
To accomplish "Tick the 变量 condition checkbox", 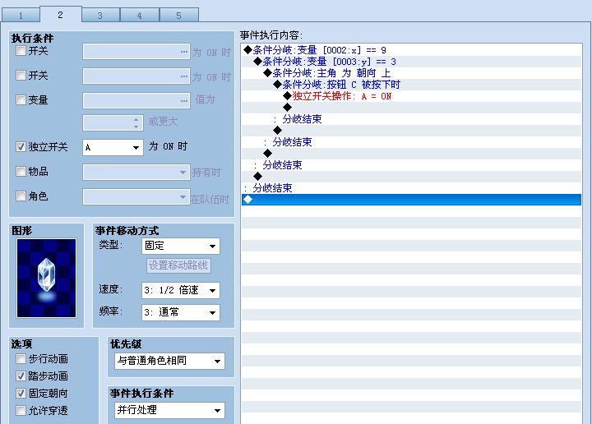I will [21, 99].
